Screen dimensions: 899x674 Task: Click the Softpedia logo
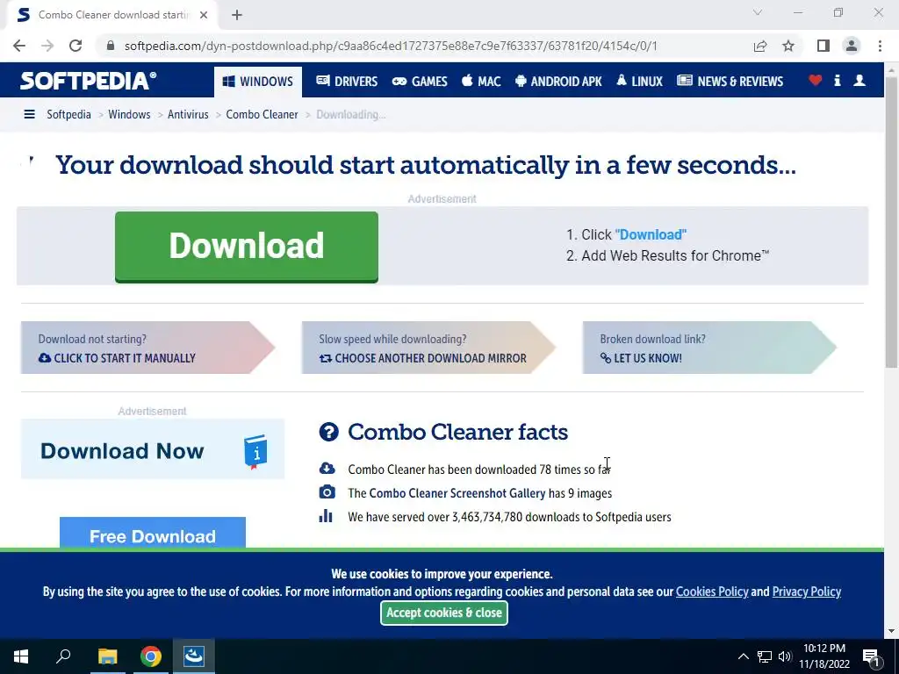click(x=88, y=81)
